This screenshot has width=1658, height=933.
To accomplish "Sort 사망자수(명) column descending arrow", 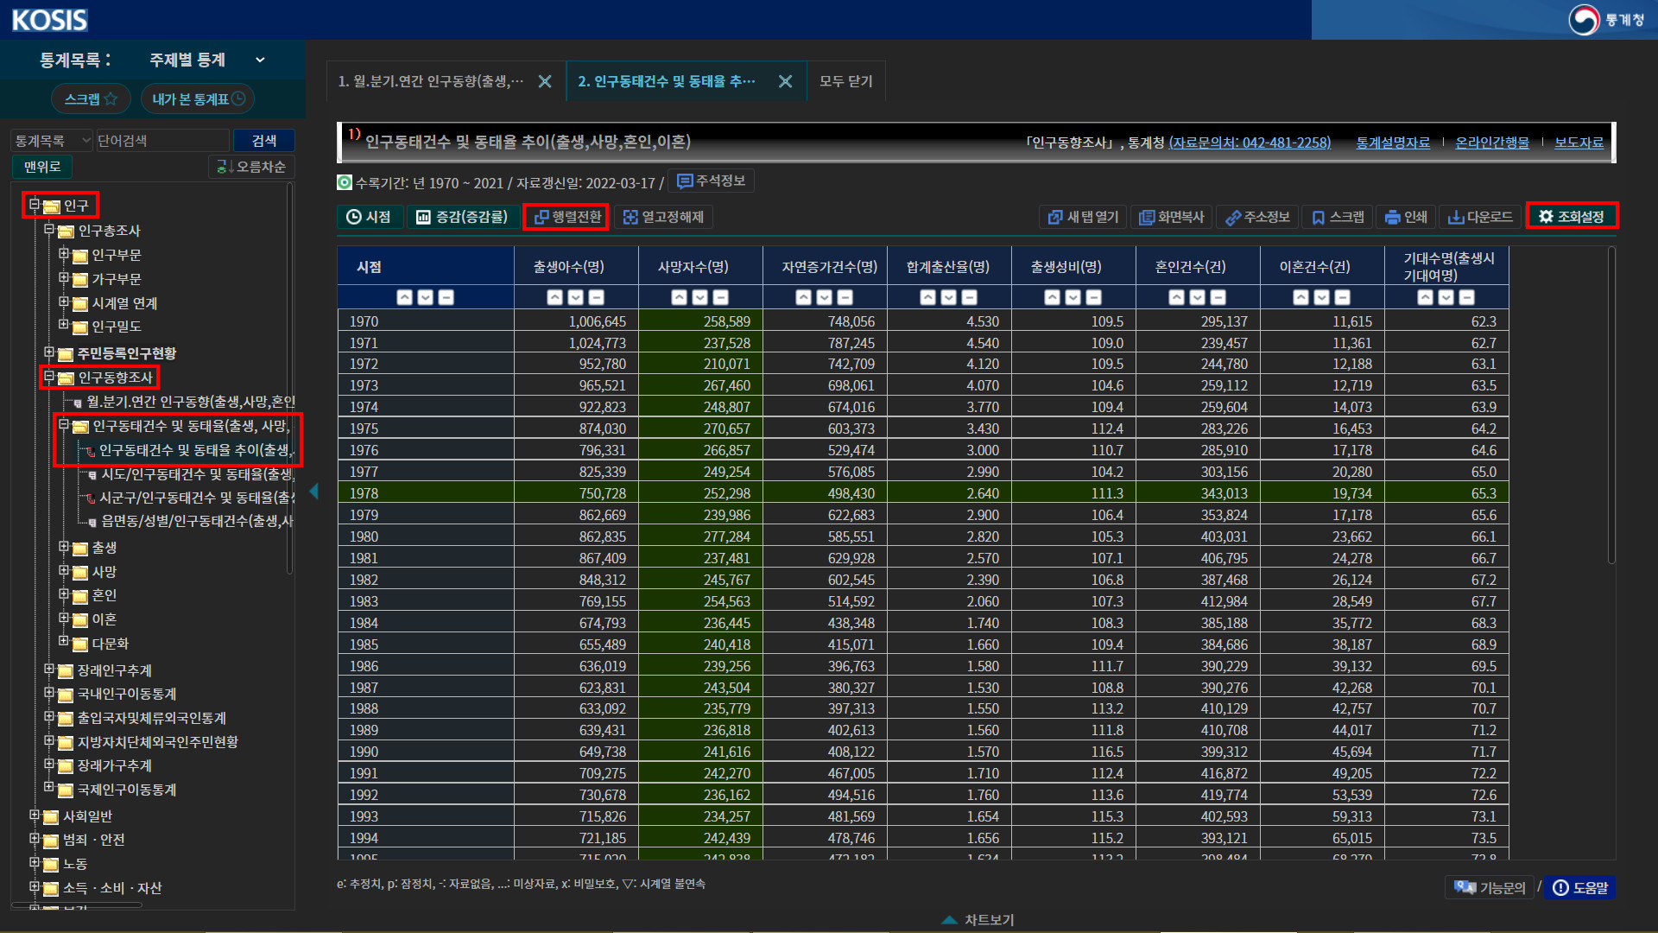I will click(x=700, y=297).
